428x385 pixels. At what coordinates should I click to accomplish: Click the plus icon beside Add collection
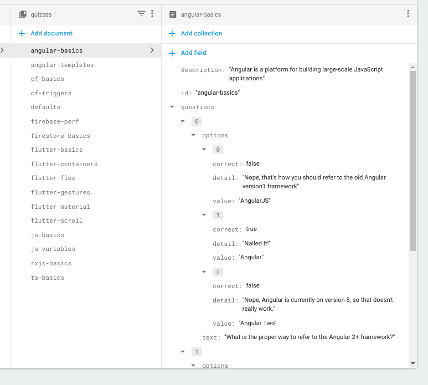pyautogui.click(x=172, y=33)
